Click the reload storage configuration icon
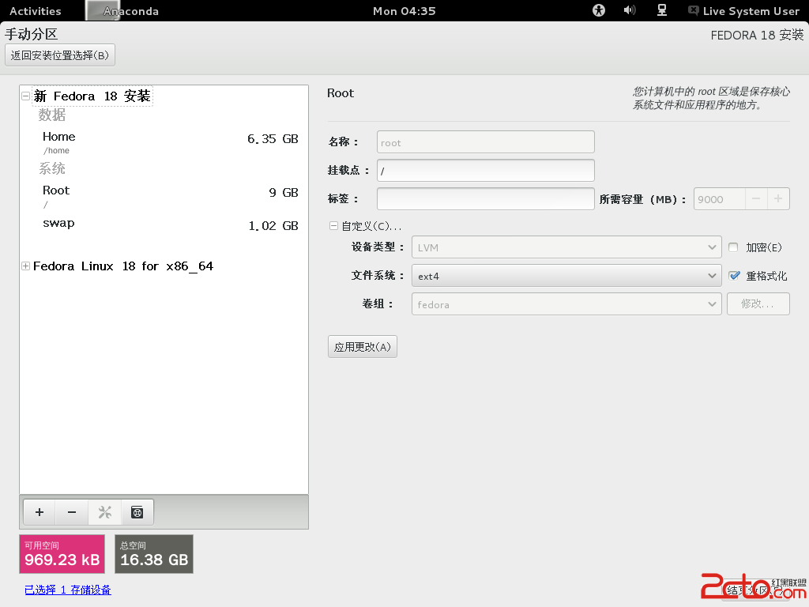Viewport: 809px width, 607px height. pos(137,512)
